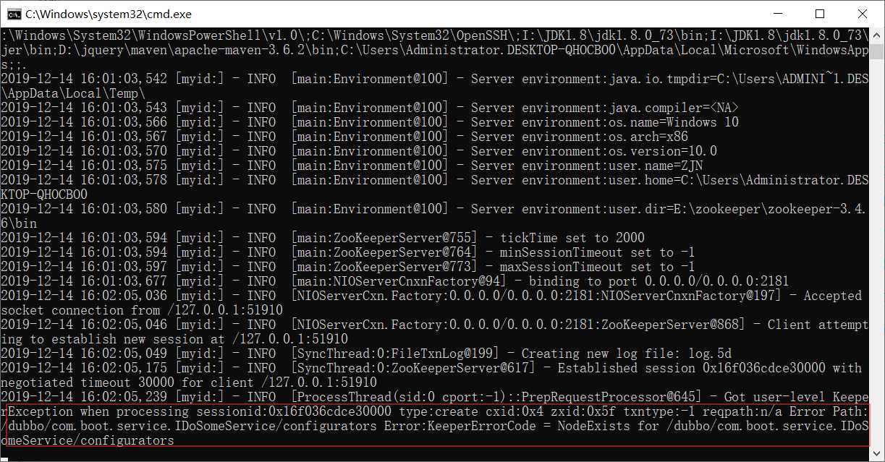Click '[SyncThread:0:FileTxnLog@199]' log source
Image resolution: width=885 pixels, height=462 pixels.
pos(395,354)
